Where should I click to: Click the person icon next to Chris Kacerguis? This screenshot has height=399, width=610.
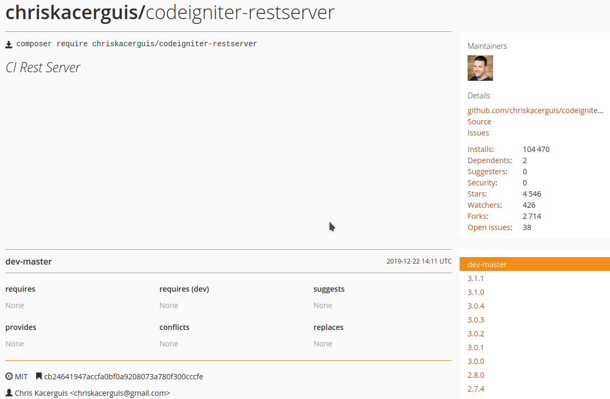[8, 393]
